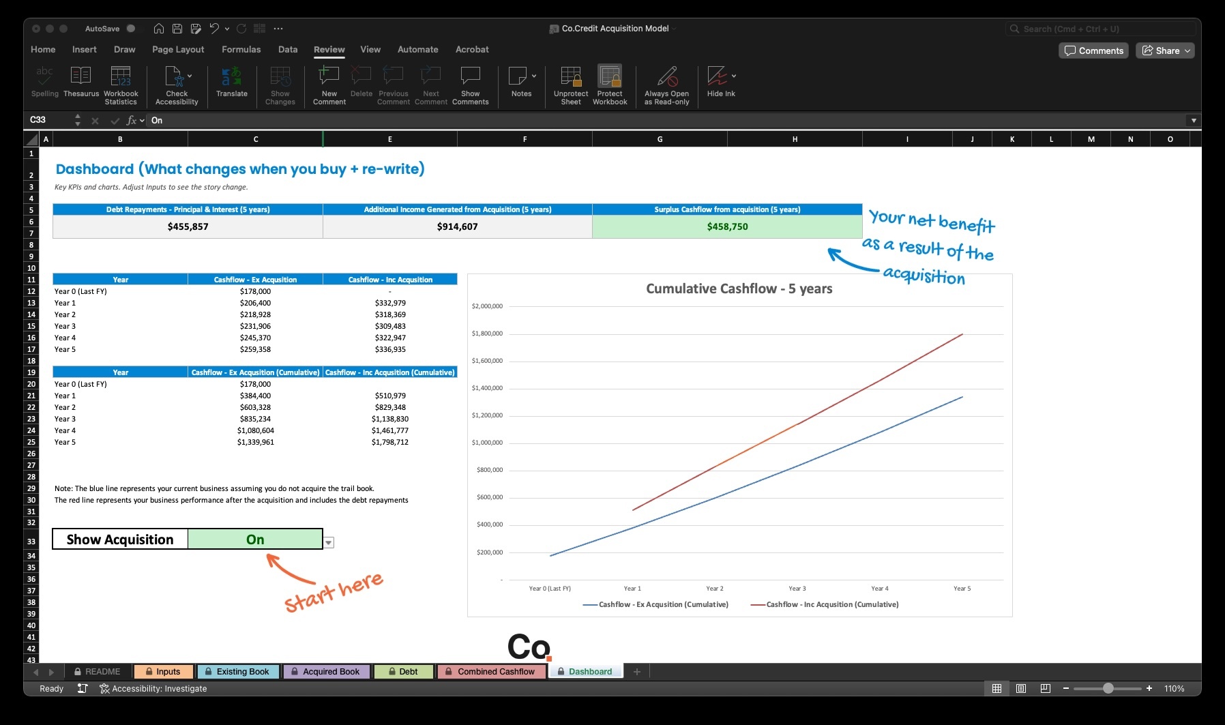Open the Show Acquisition dropdown arrow
Image resolution: width=1225 pixels, height=725 pixels.
[329, 543]
